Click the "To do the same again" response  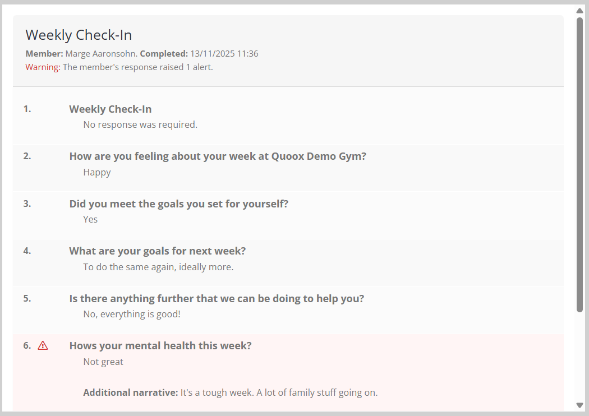click(x=158, y=267)
